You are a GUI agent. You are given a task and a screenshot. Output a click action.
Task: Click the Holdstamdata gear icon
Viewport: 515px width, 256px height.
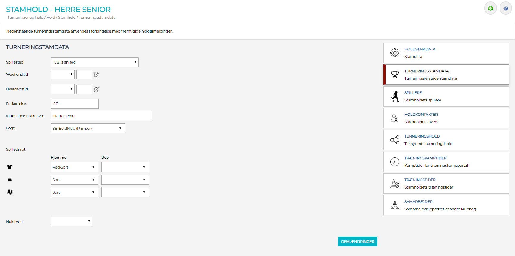(395, 53)
